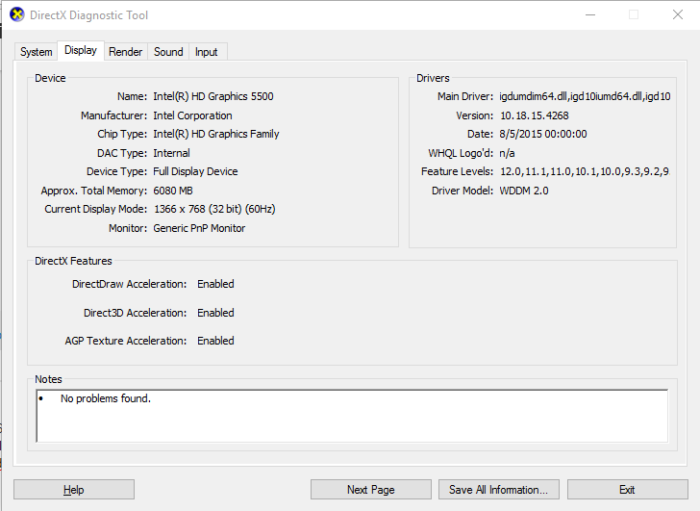Viewport: 700px width, 511px height.
Task: Click device type 'Full Display Device'
Action: (195, 171)
